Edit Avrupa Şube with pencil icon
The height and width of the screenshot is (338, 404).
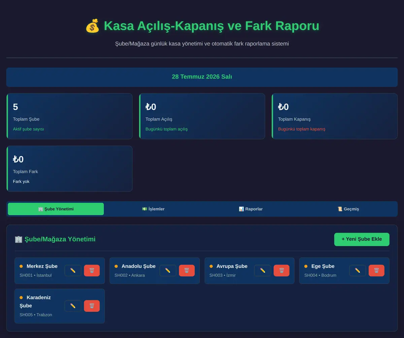[263, 271]
